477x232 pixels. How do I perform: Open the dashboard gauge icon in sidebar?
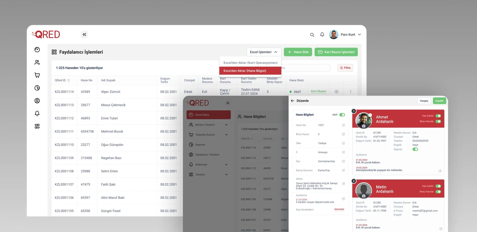(x=37, y=50)
